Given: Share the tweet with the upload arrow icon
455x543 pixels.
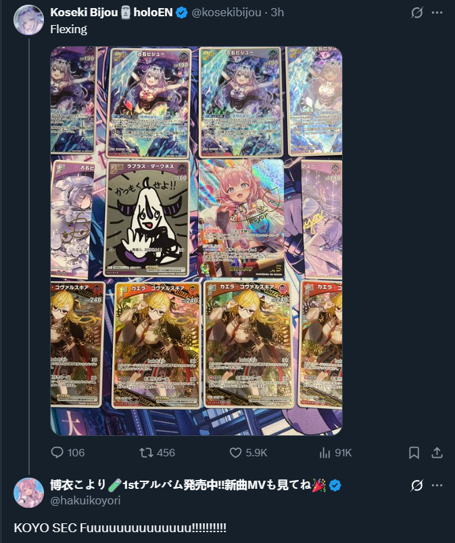Looking at the screenshot, I should click(x=437, y=452).
